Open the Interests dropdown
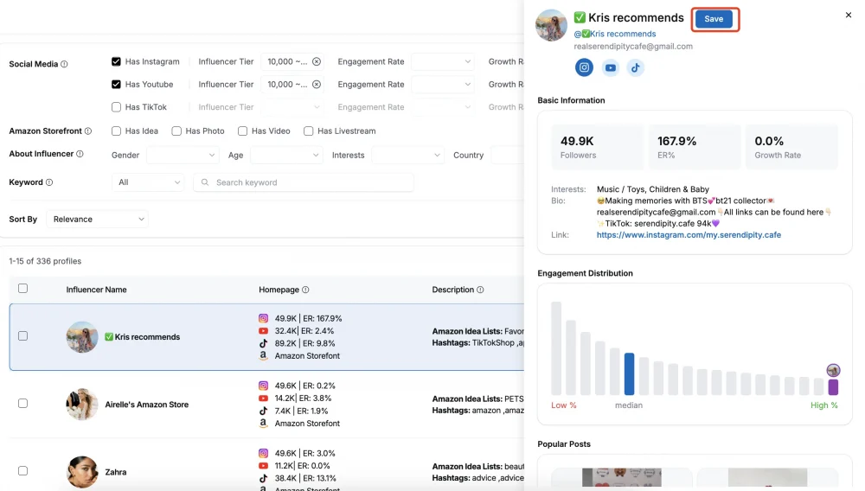 click(407, 156)
